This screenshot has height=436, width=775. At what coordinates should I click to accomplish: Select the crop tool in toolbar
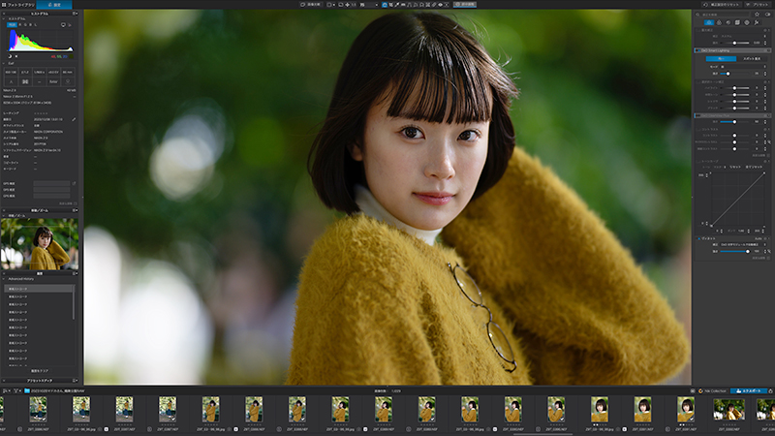pos(390,5)
